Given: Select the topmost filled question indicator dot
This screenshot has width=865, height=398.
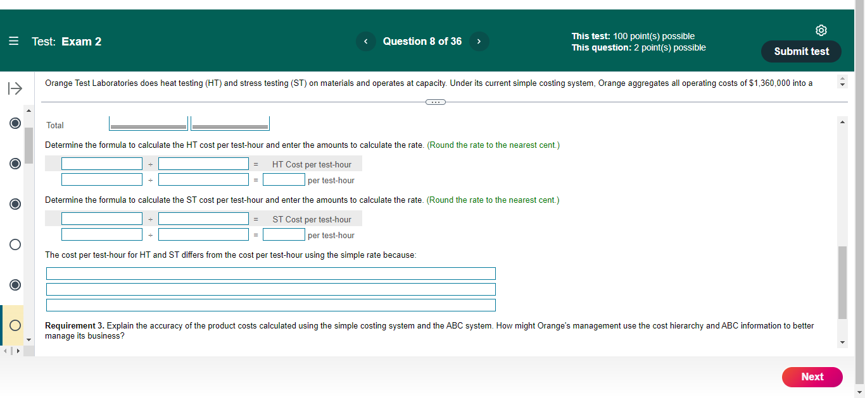Looking at the screenshot, I should 15,123.
